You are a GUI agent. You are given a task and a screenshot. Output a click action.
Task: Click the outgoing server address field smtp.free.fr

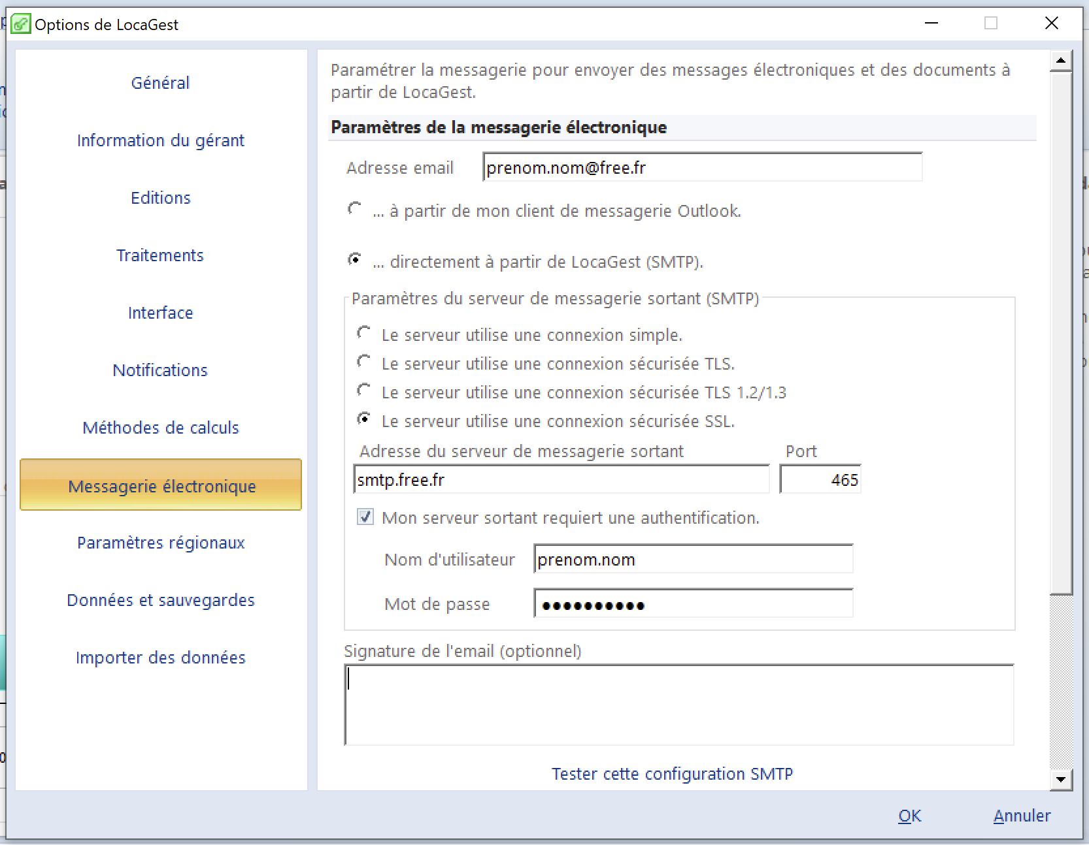561,479
